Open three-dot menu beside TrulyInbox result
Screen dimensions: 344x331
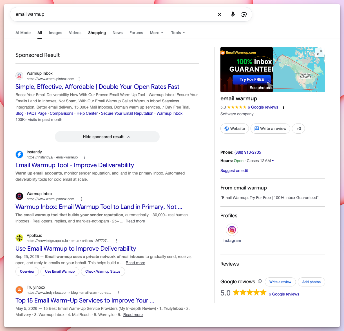click(x=118, y=293)
